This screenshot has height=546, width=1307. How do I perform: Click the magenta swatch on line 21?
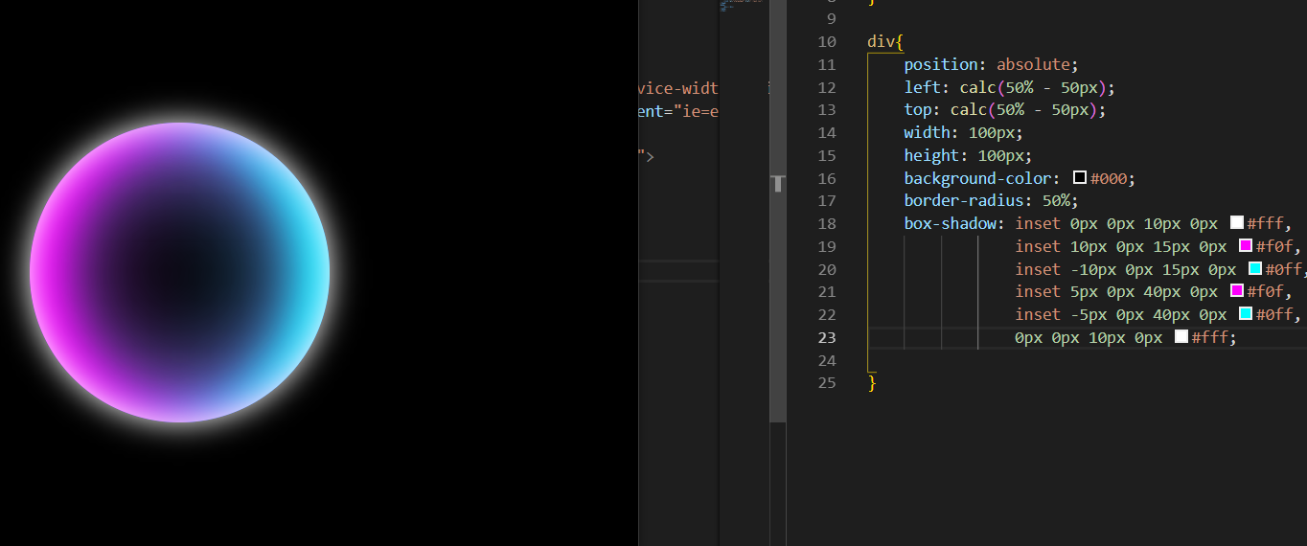click(1237, 291)
